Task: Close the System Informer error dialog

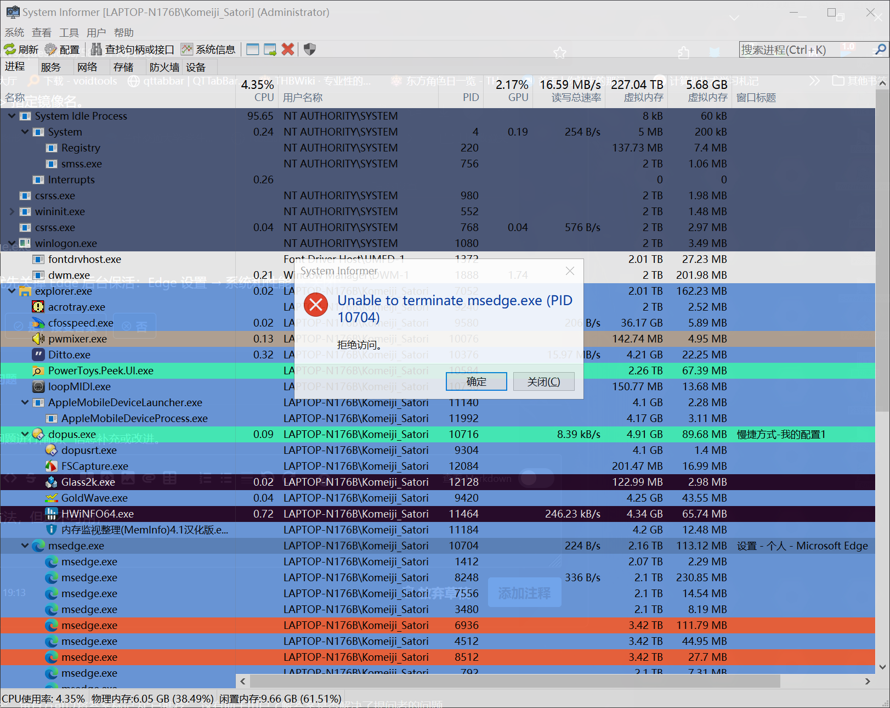Action: [x=570, y=271]
